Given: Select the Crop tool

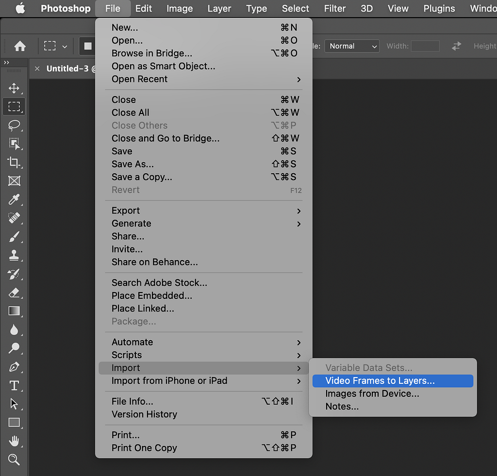Looking at the screenshot, I should click(x=14, y=162).
